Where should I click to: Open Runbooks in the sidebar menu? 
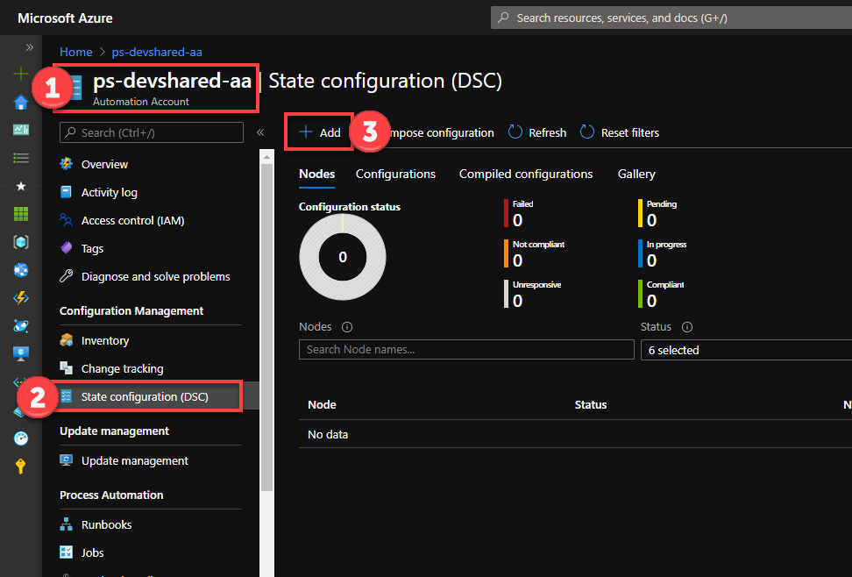point(106,524)
